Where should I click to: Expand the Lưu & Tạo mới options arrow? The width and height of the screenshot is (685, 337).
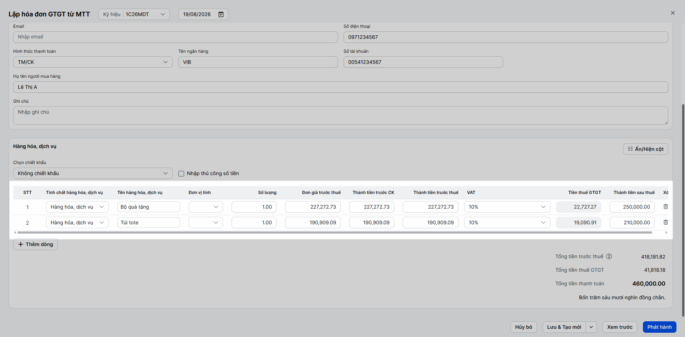[591, 327]
